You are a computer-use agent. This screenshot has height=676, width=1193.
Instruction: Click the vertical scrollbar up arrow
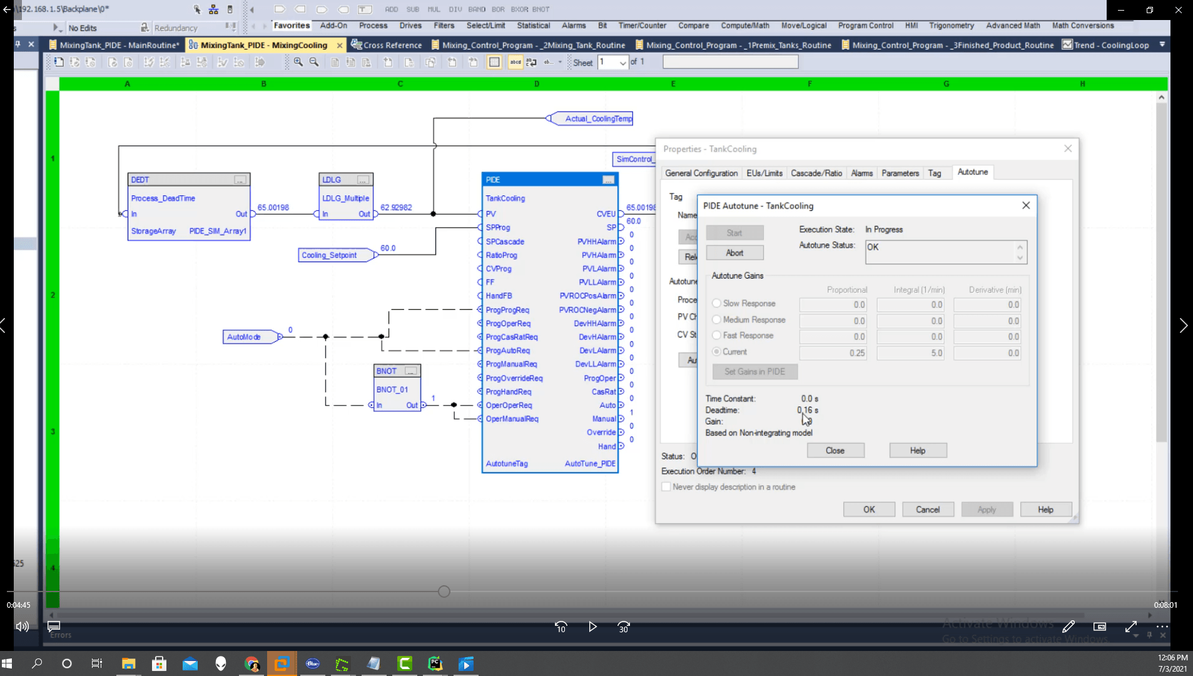coord(1161,98)
